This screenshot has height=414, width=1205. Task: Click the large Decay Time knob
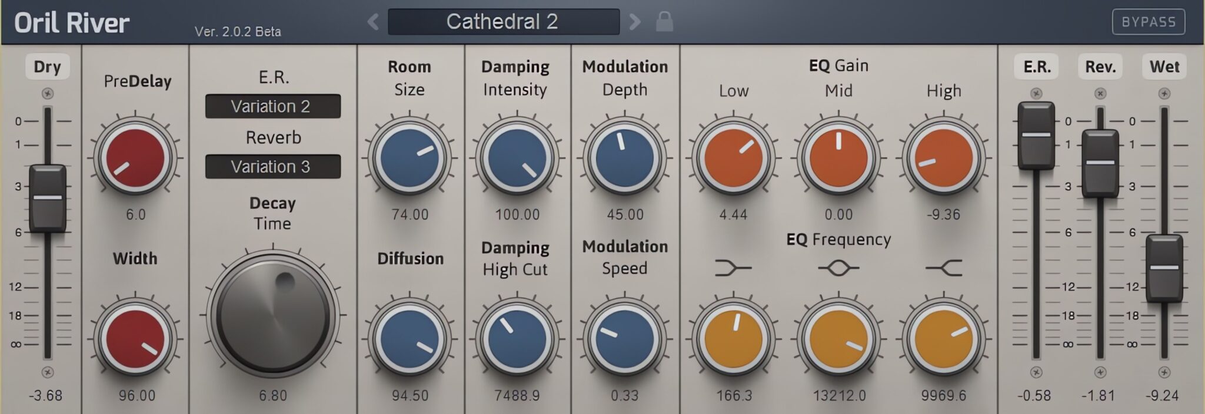click(272, 315)
